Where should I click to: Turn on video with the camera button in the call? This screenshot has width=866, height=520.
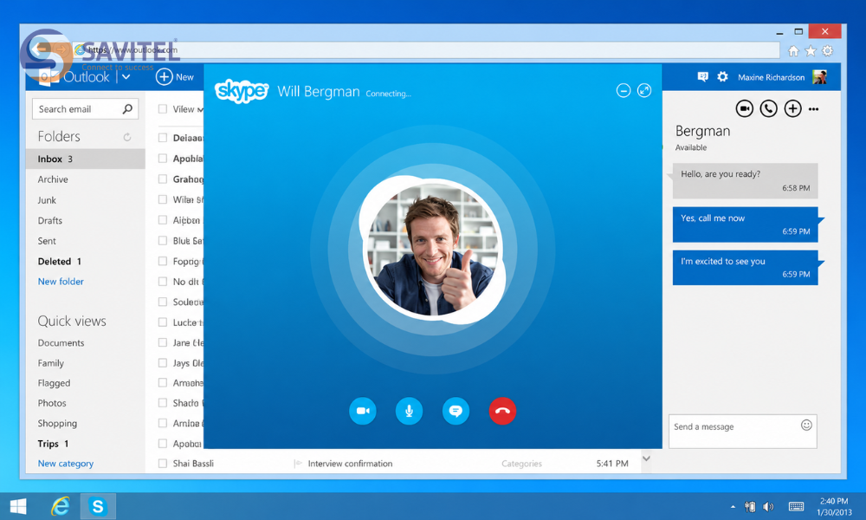(363, 411)
